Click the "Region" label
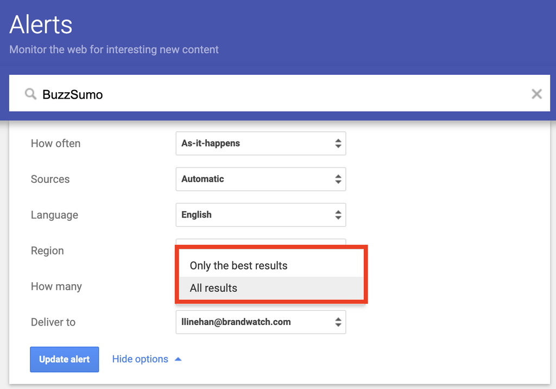This screenshot has width=556, height=389. point(47,251)
